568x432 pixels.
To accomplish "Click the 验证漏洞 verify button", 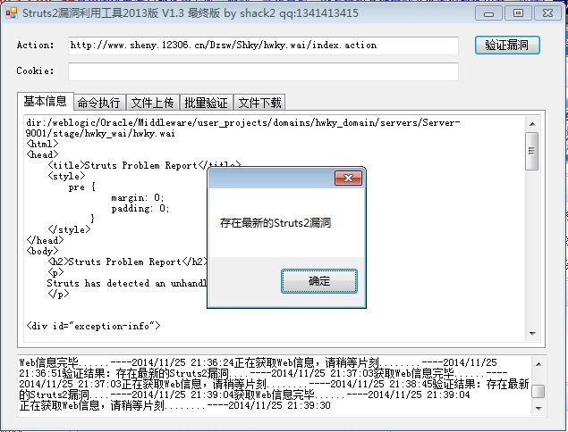I will (x=507, y=46).
